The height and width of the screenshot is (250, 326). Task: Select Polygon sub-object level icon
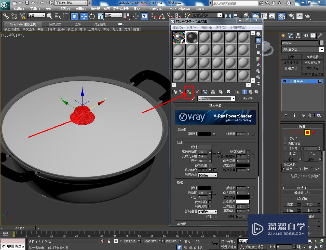[x=307, y=132]
